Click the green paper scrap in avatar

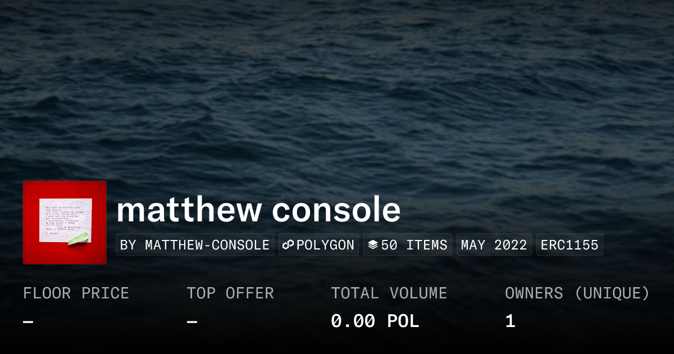tap(78, 238)
